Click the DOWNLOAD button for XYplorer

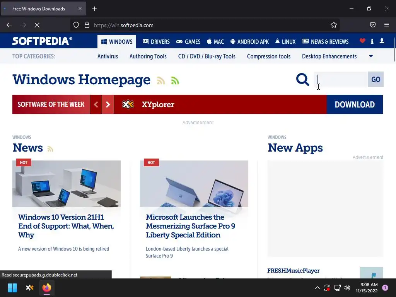coord(355,104)
